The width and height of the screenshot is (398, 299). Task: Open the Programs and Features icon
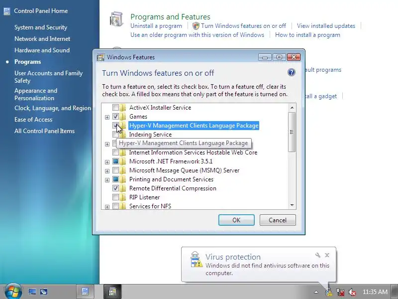click(116, 19)
